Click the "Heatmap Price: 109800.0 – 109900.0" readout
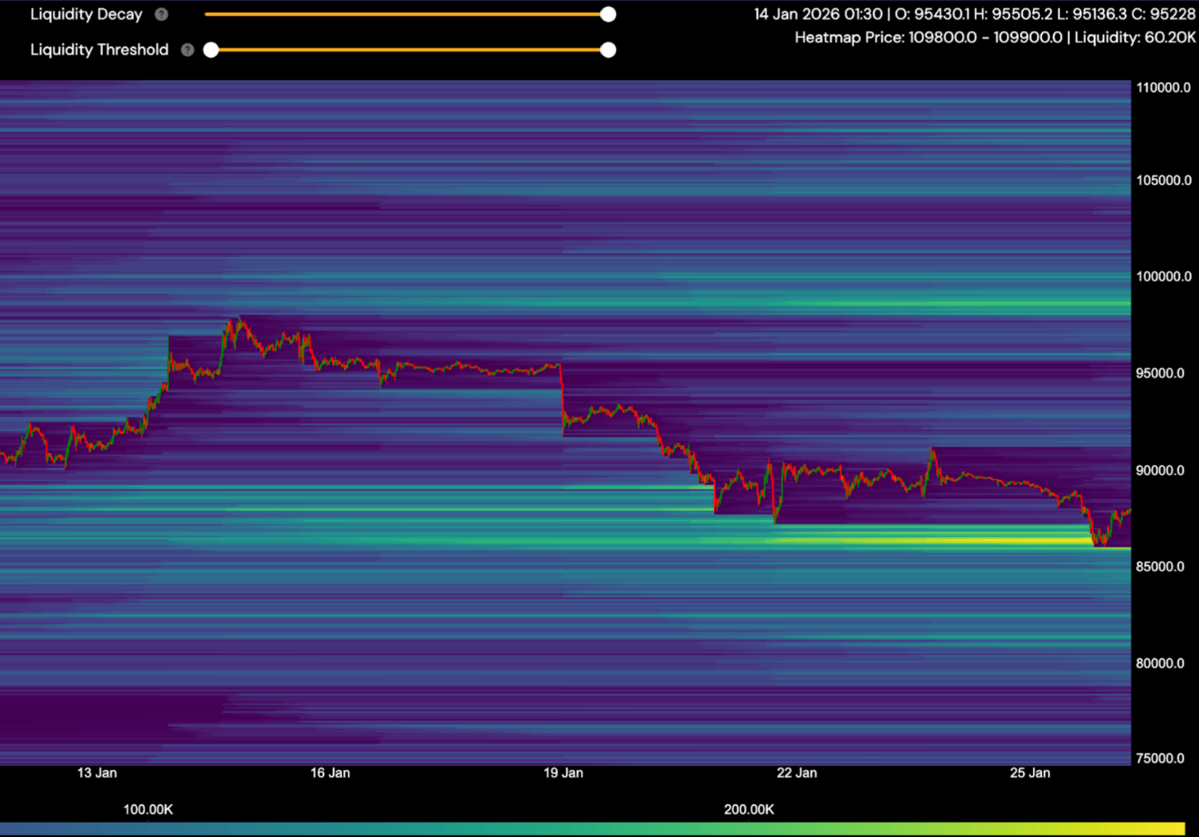The width and height of the screenshot is (1199, 837). pos(929,37)
